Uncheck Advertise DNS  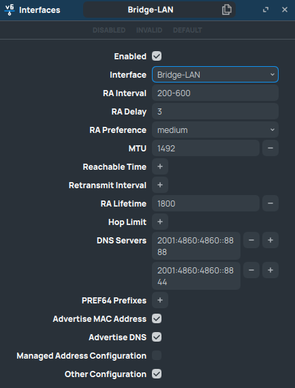tap(157, 337)
